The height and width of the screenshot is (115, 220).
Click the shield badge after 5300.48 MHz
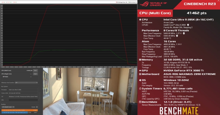(x=177, y=36)
